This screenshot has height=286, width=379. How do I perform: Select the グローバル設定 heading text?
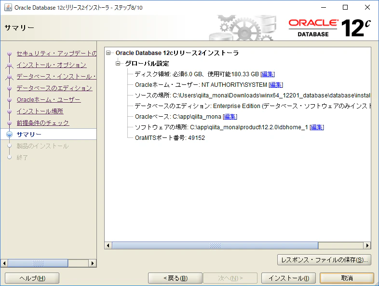point(147,64)
